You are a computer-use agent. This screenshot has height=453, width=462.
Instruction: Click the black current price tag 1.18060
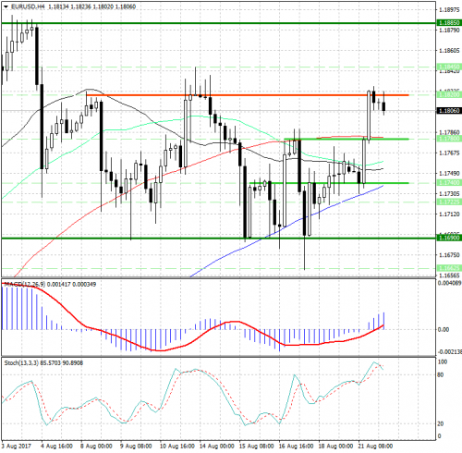tap(449, 110)
